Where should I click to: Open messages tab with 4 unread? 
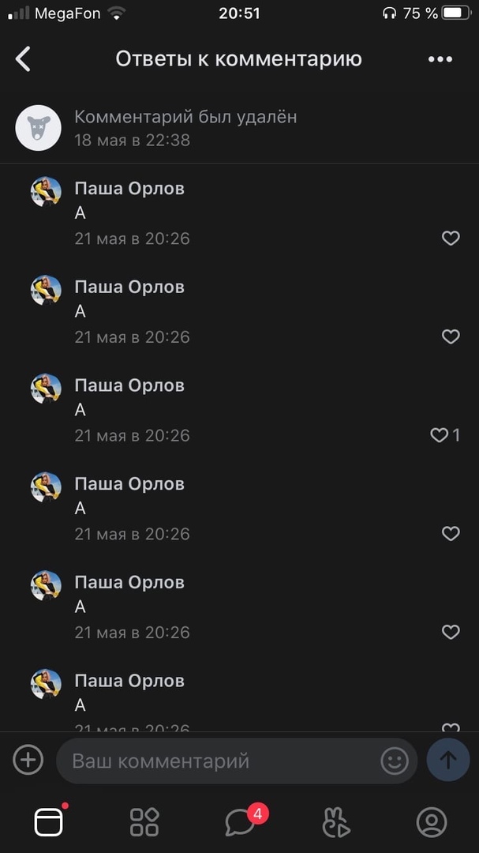(x=240, y=822)
